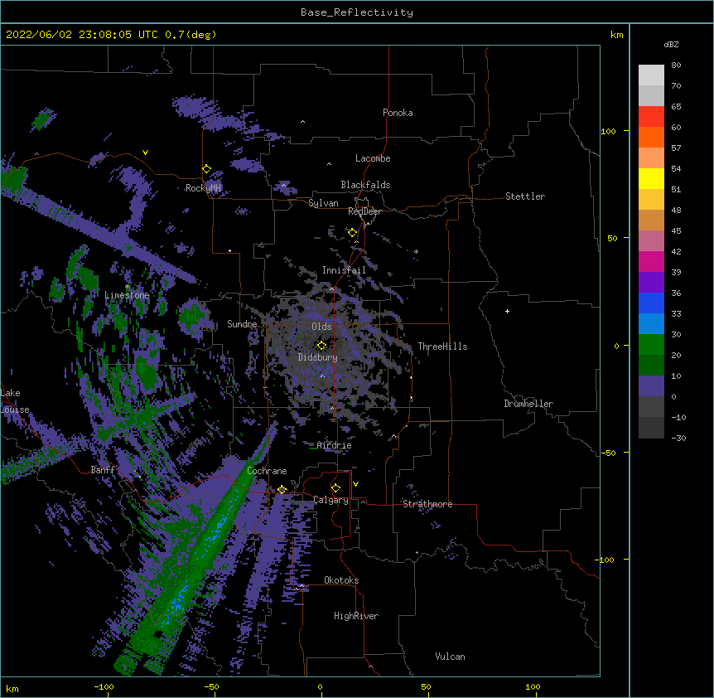Pick the lightest grey swatch at legend top
This screenshot has width=714, height=698.
tap(651, 75)
